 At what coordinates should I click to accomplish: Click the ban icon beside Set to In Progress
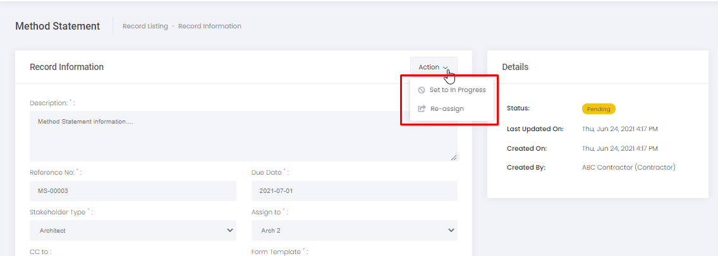[422, 90]
